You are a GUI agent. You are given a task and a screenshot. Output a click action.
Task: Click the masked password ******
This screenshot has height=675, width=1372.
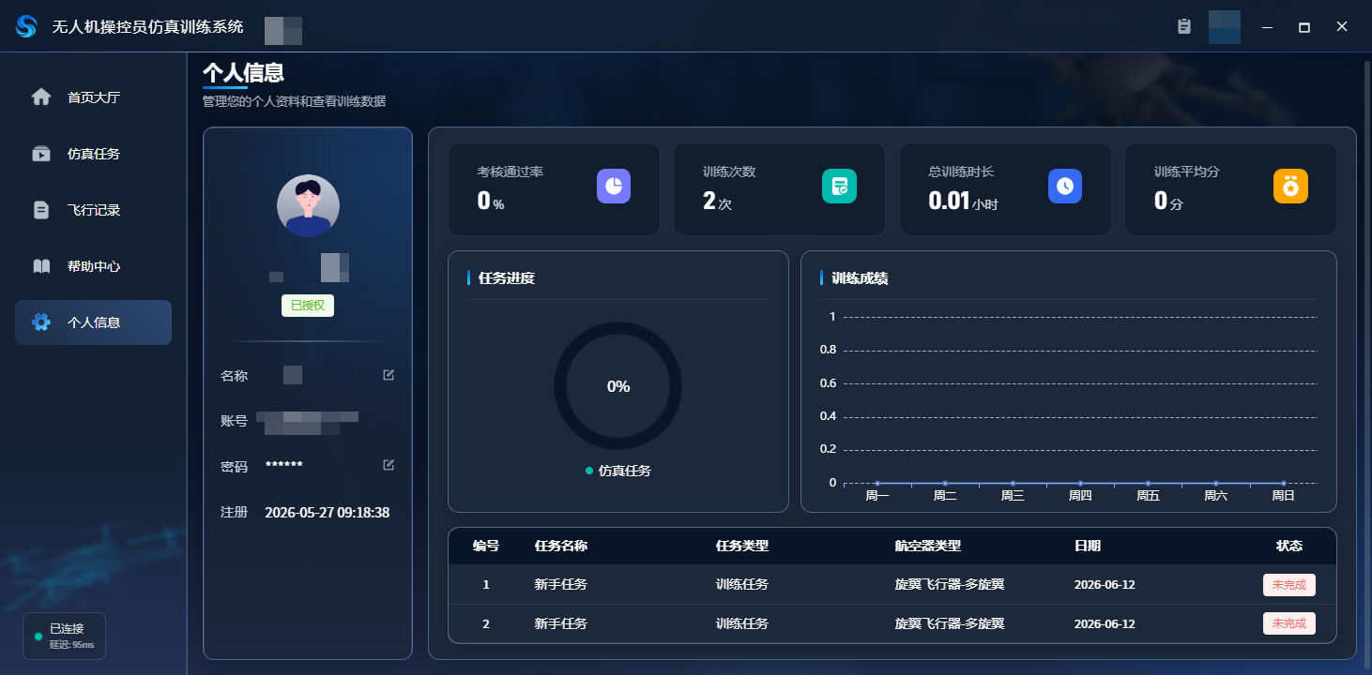(x=284, y=466)
